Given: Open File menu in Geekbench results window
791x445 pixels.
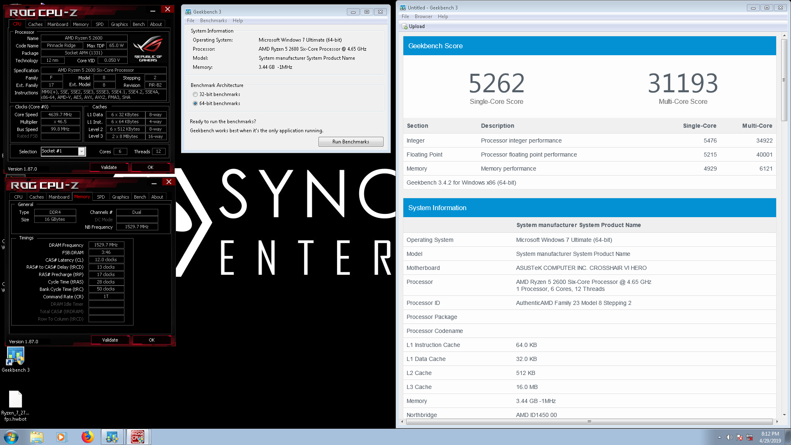Looking at the screenshot, I should point(405,16).
